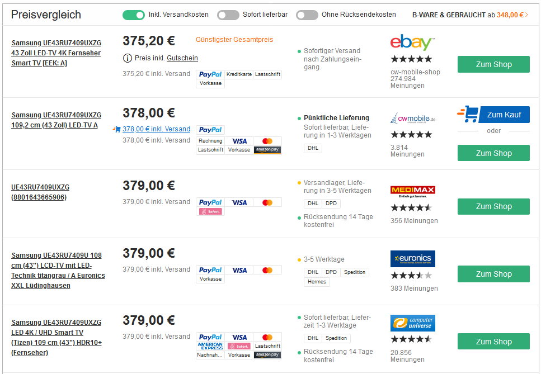
Task: Click the eBay shop logo
Action: tap(412, 42)
